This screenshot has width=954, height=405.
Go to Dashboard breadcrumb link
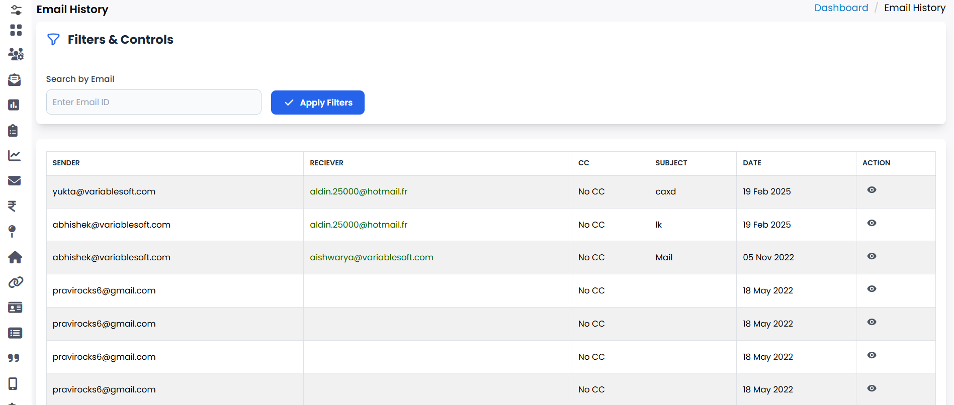click(x=841, y=8)
